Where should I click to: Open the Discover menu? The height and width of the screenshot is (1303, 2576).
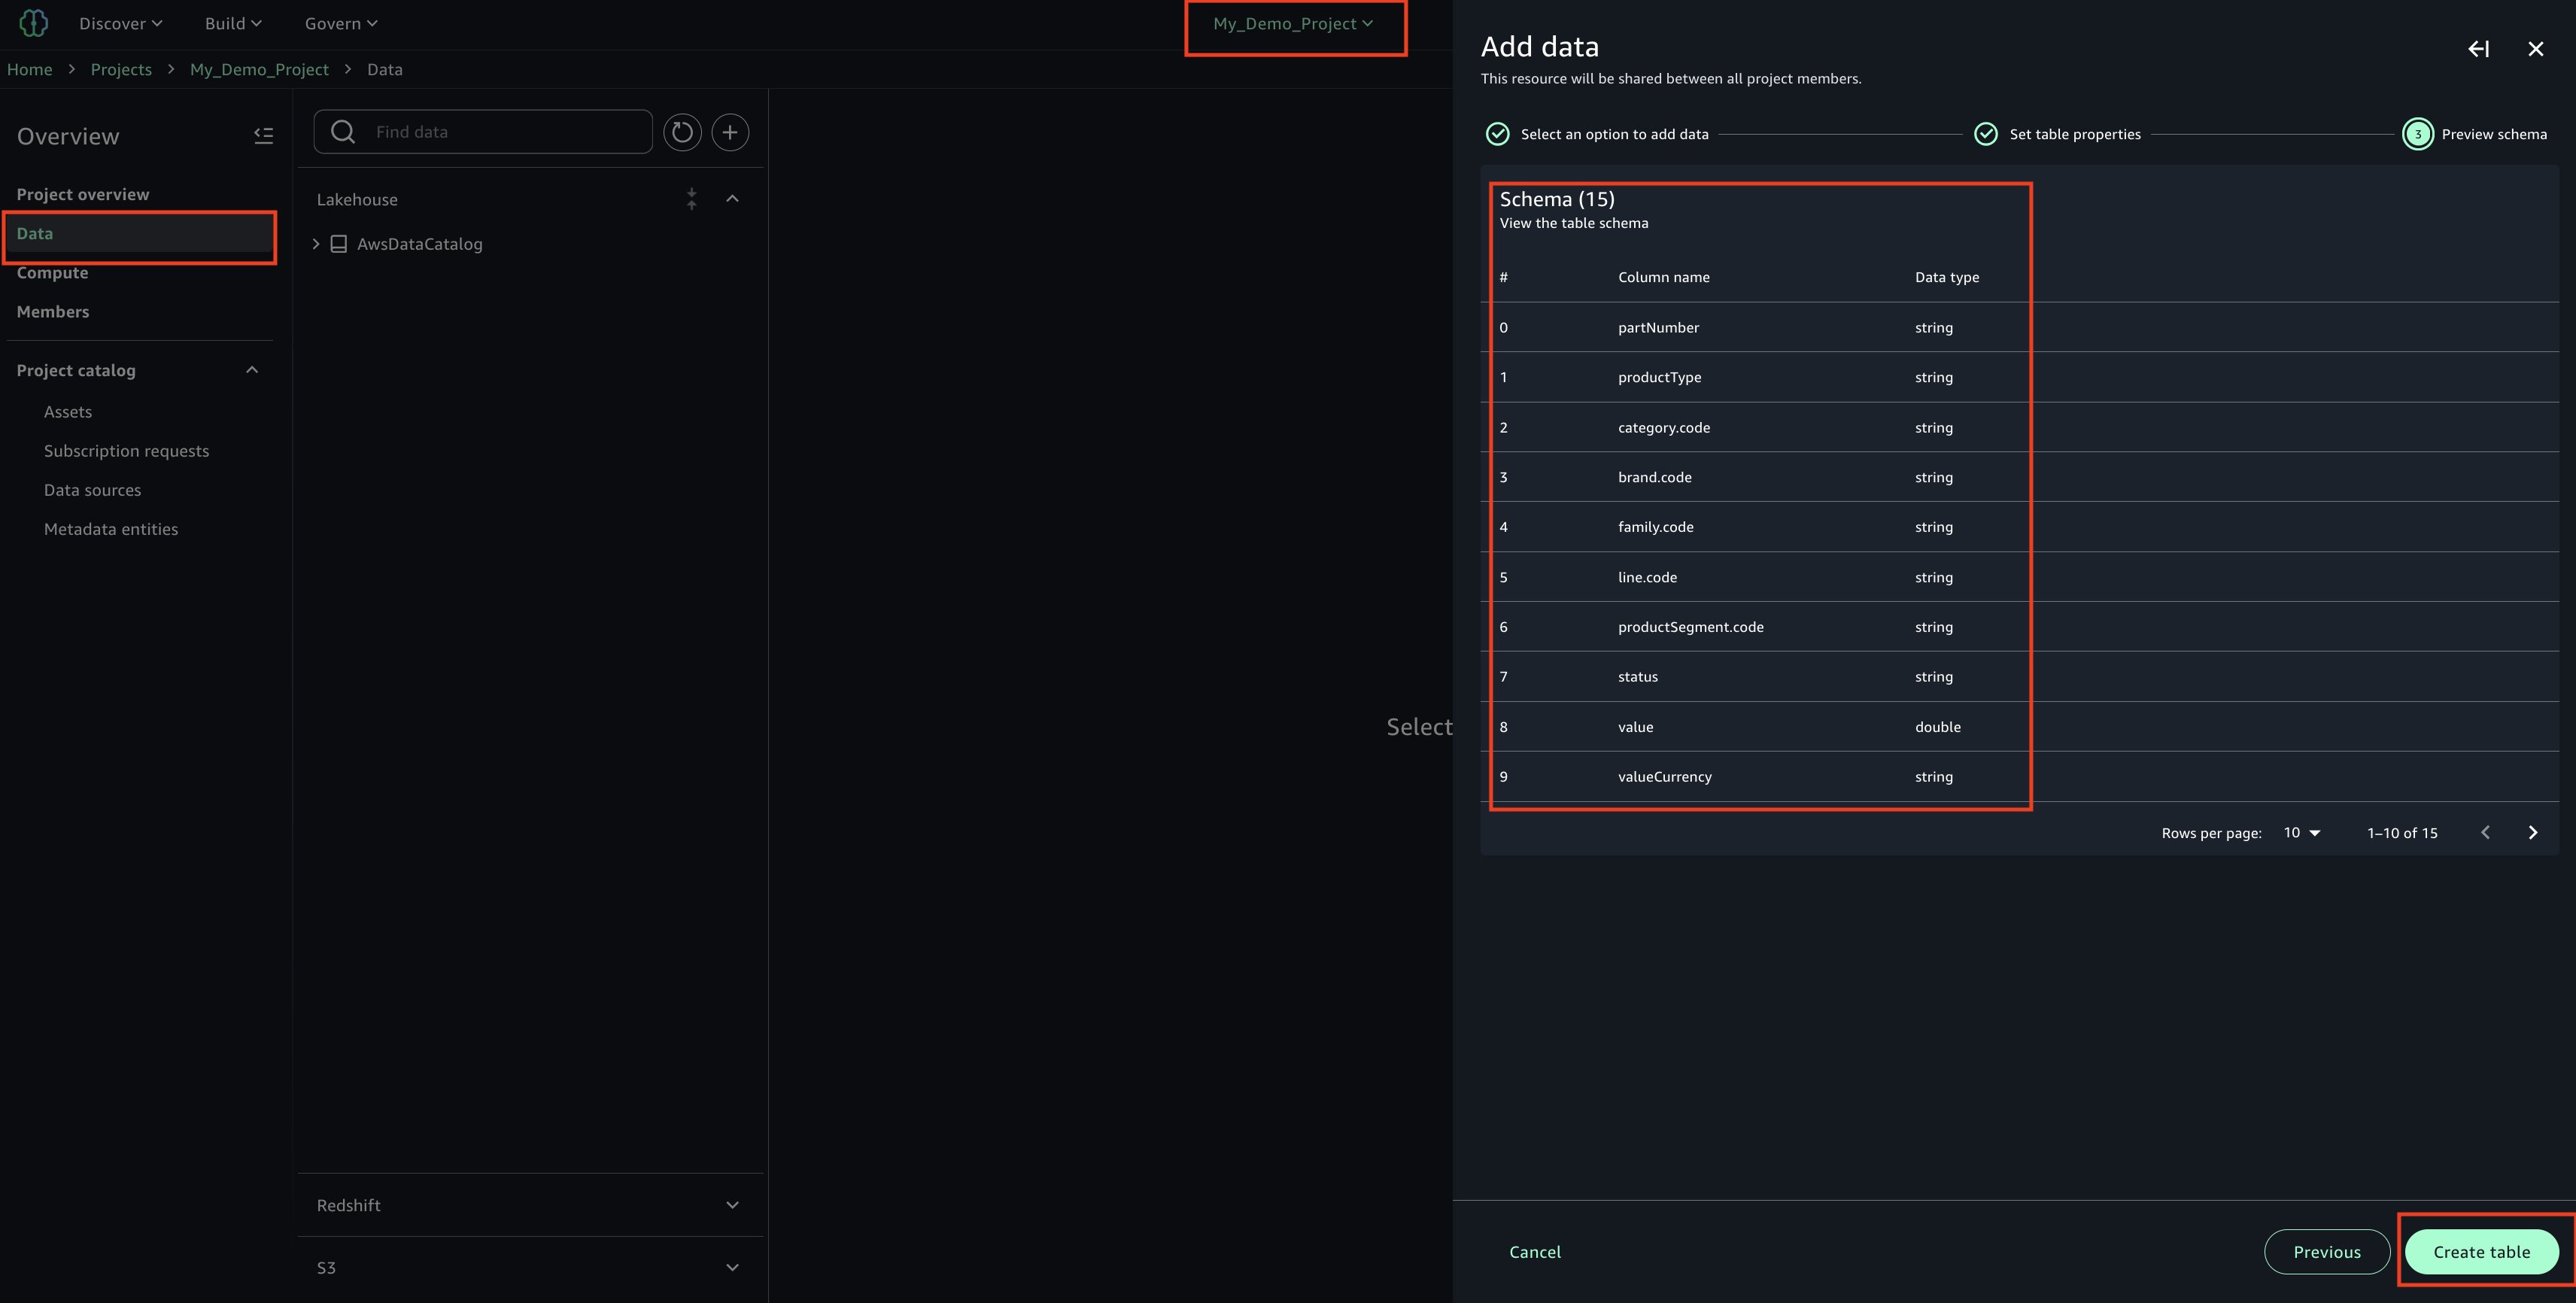click(x=120, y=23)
